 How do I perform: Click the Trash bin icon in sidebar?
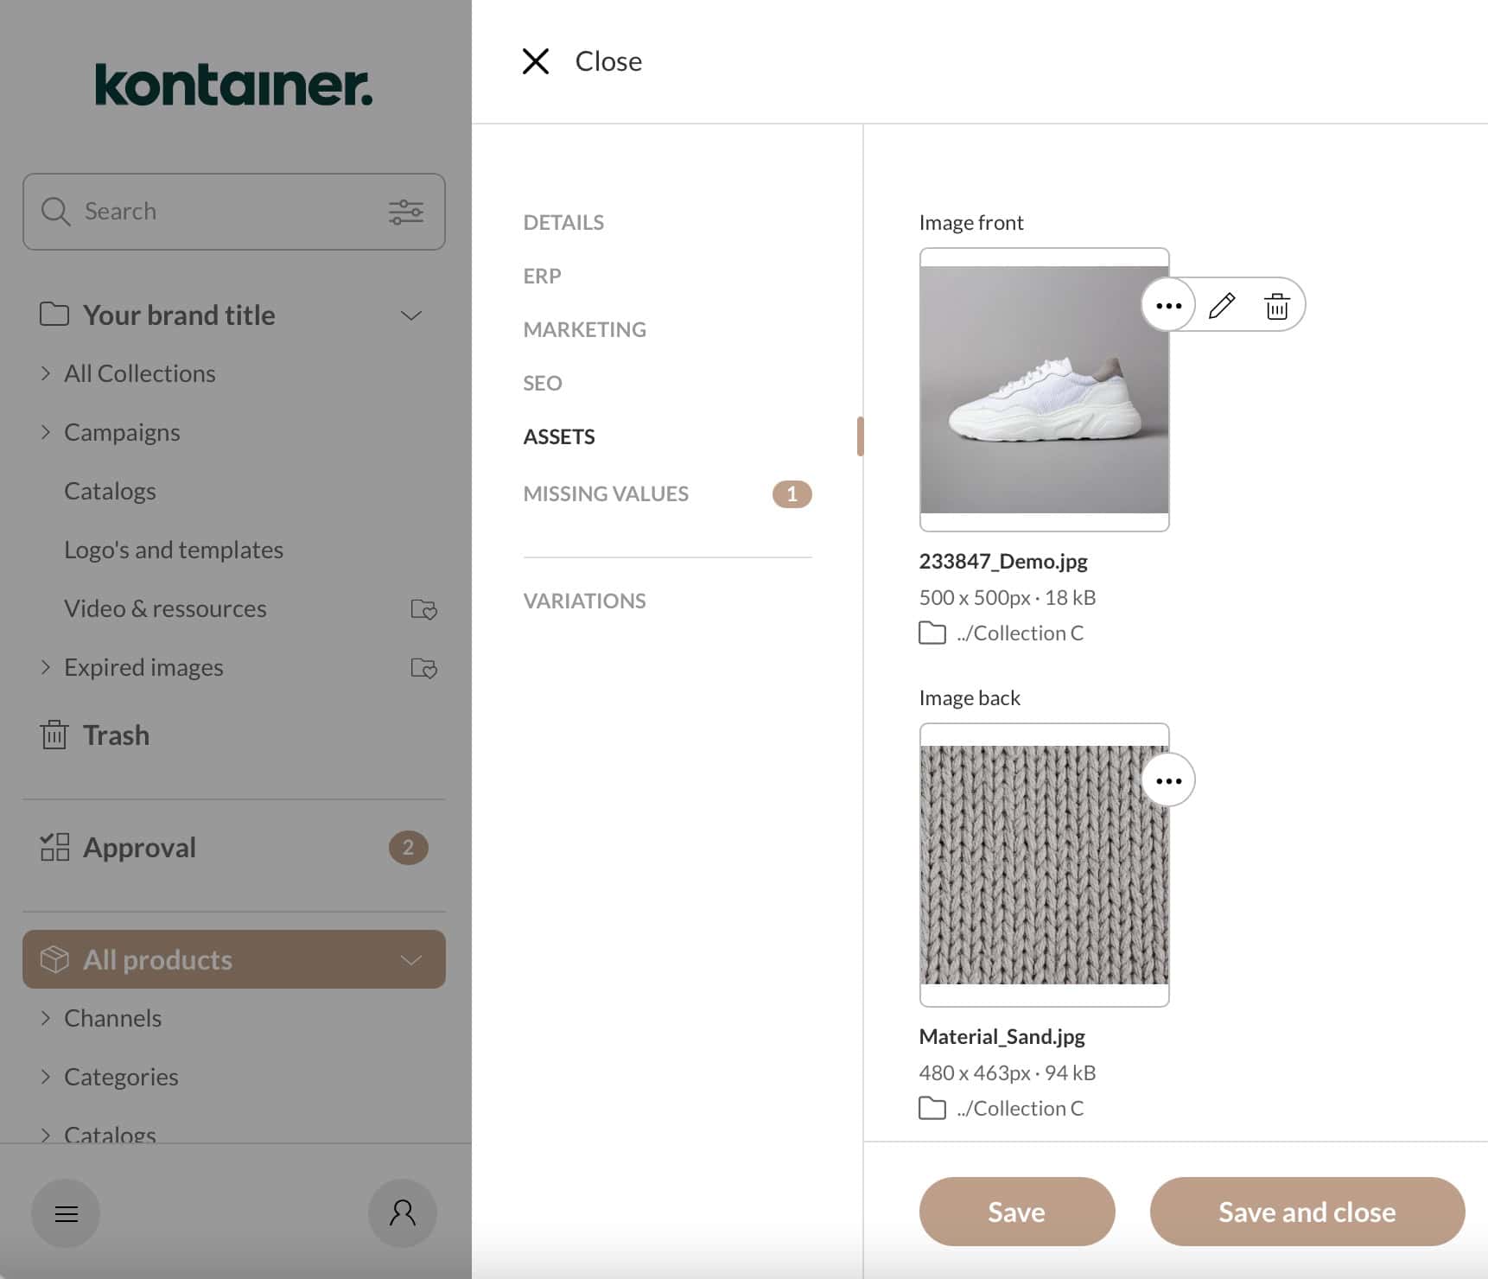tap(54, 735)
